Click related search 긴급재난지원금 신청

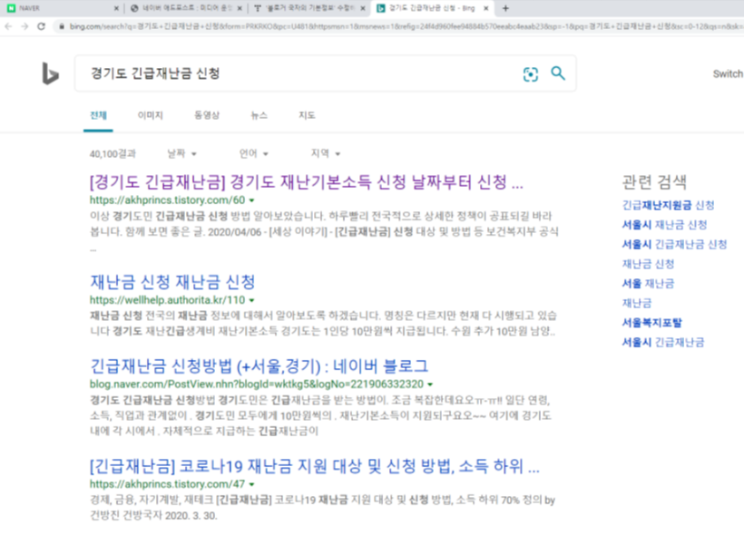coord(668,205)
